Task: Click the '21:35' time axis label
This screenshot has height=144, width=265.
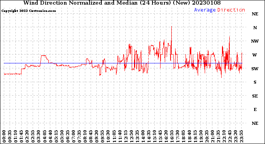Action: pos(218,136)
